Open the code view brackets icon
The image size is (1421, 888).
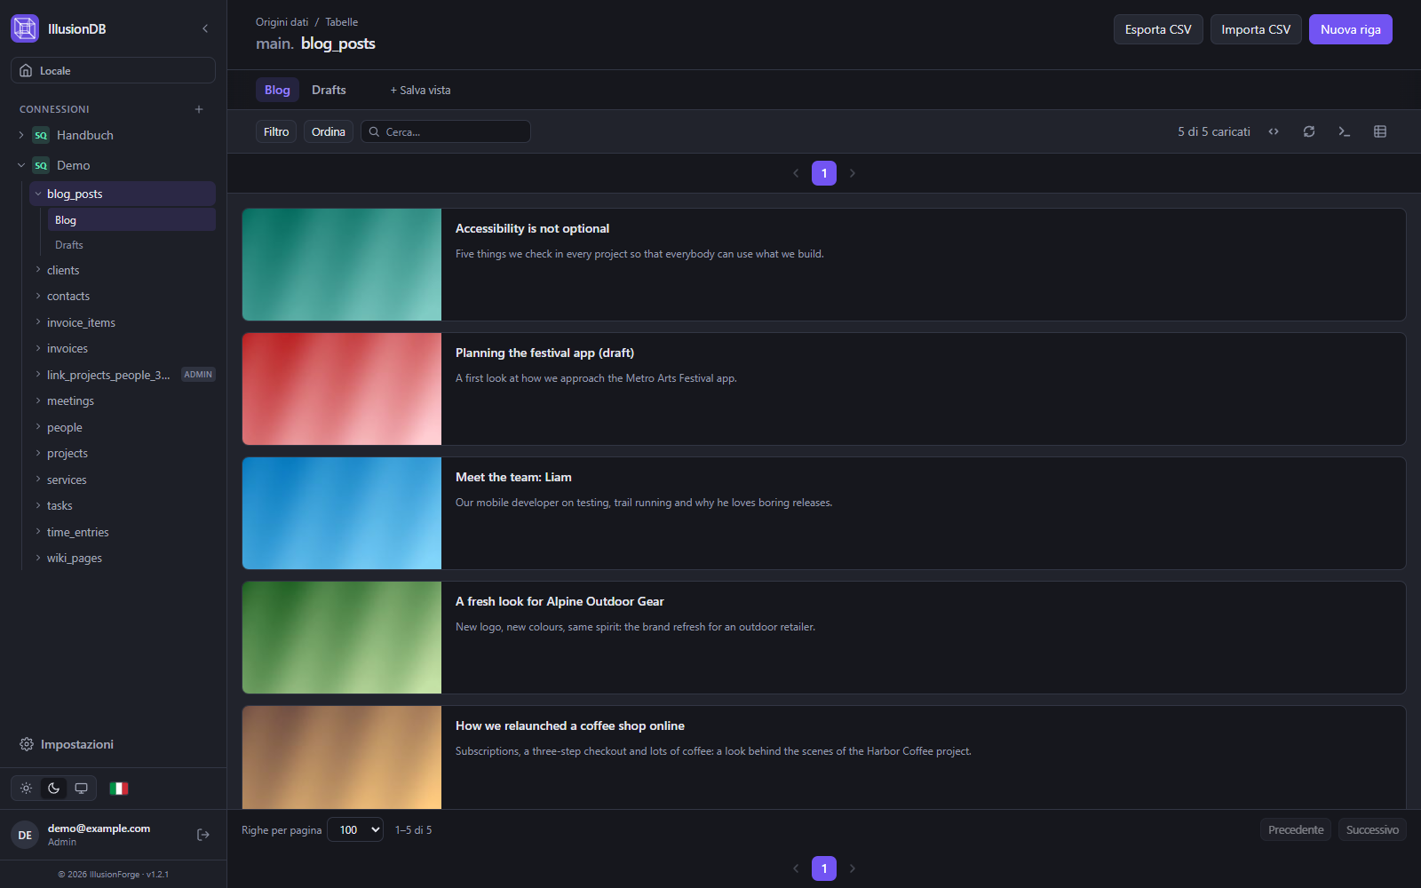click(1274, 131)
